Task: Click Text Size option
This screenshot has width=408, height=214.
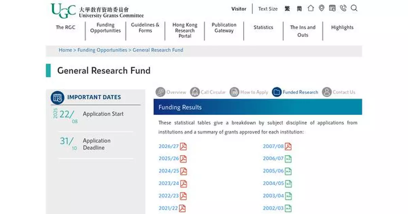Action: click(x=268, y=9)
